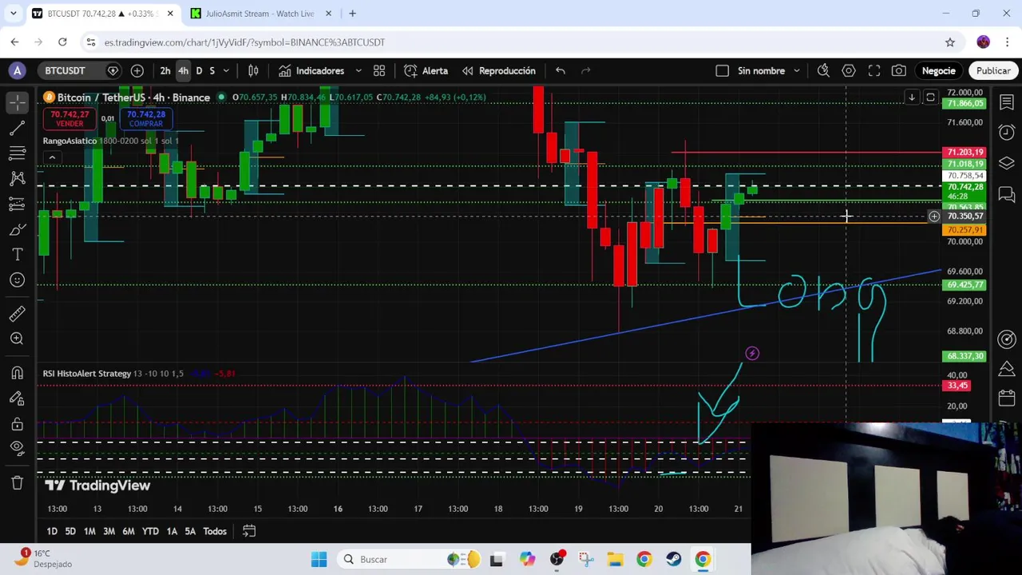The image size is (1022, 575).
Task: Collapse the indicator legend chevron
Action: (x=52, y=158)
